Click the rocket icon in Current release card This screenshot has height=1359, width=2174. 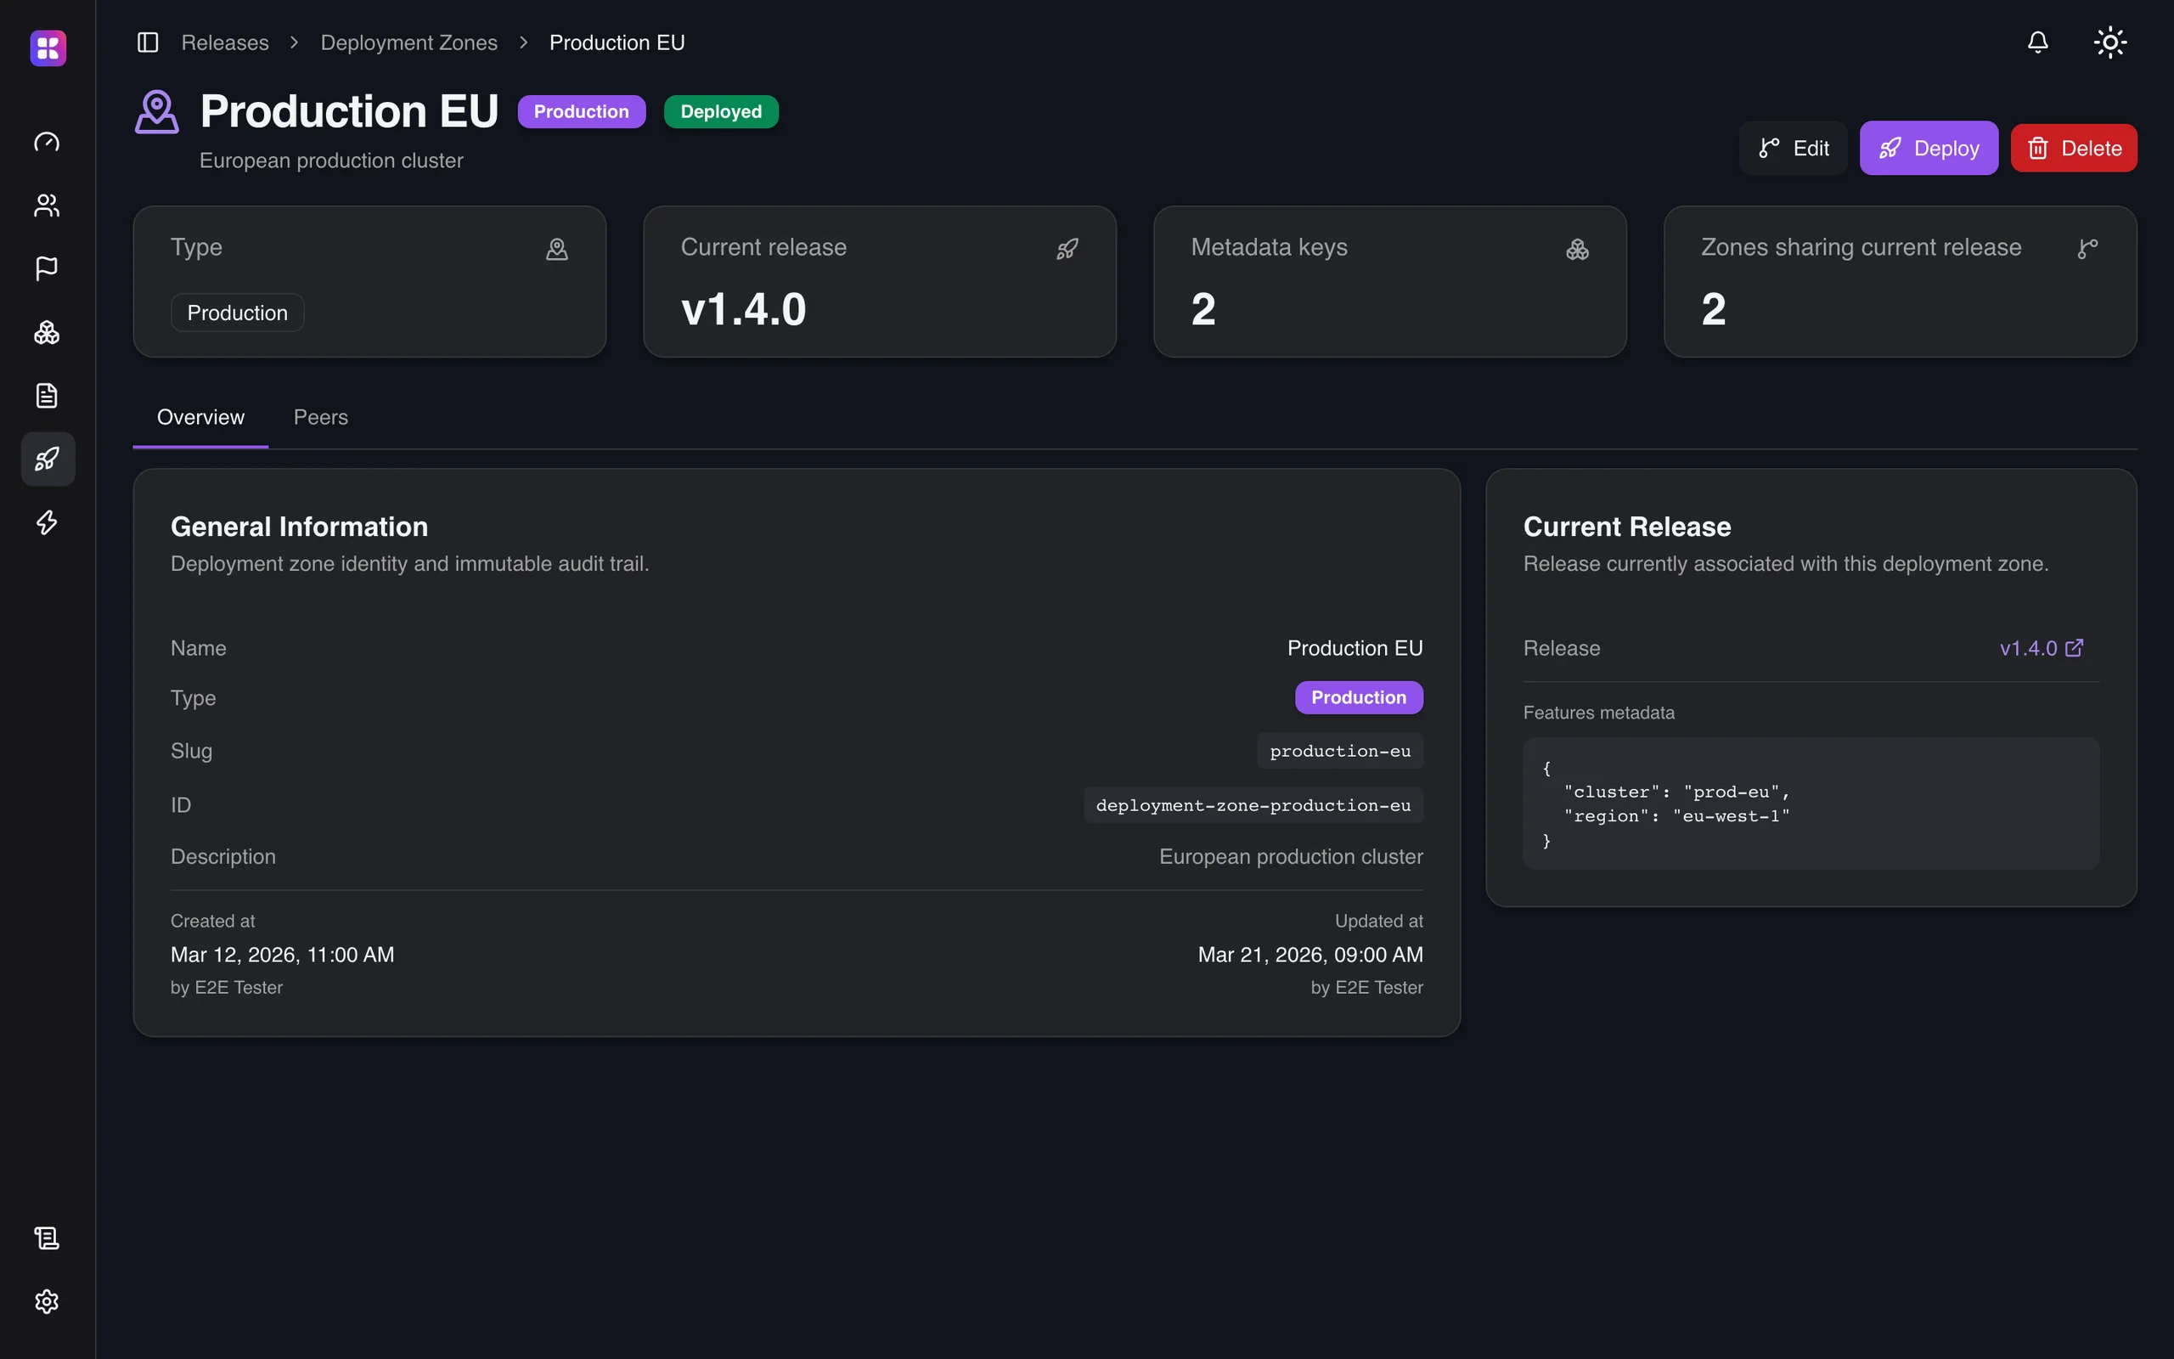[x=1067, y=249]
